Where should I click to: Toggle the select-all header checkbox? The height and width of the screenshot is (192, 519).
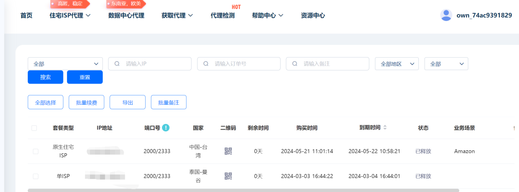(x=34, y=128)
